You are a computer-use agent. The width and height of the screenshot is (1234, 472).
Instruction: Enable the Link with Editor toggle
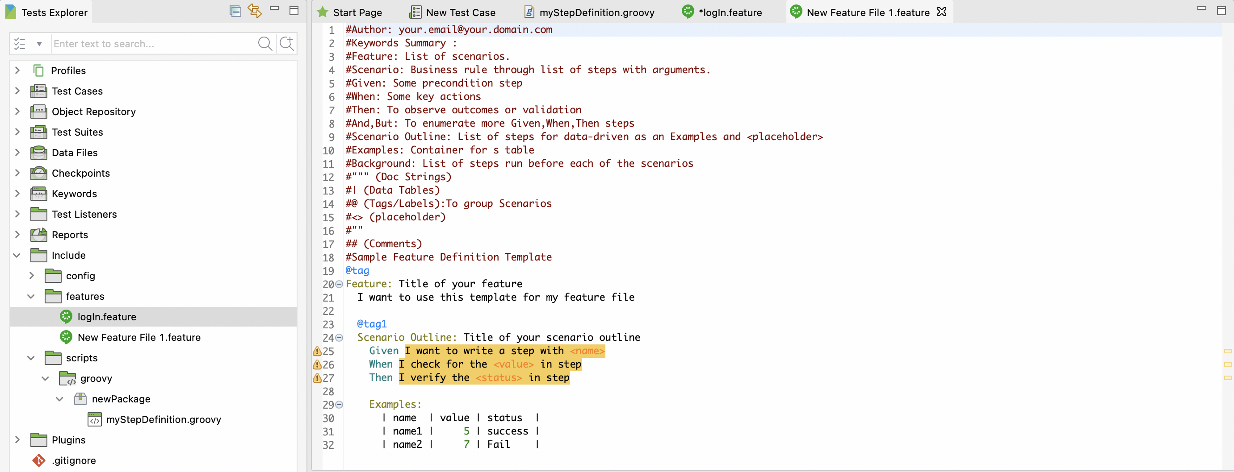[x=255, y=12]
